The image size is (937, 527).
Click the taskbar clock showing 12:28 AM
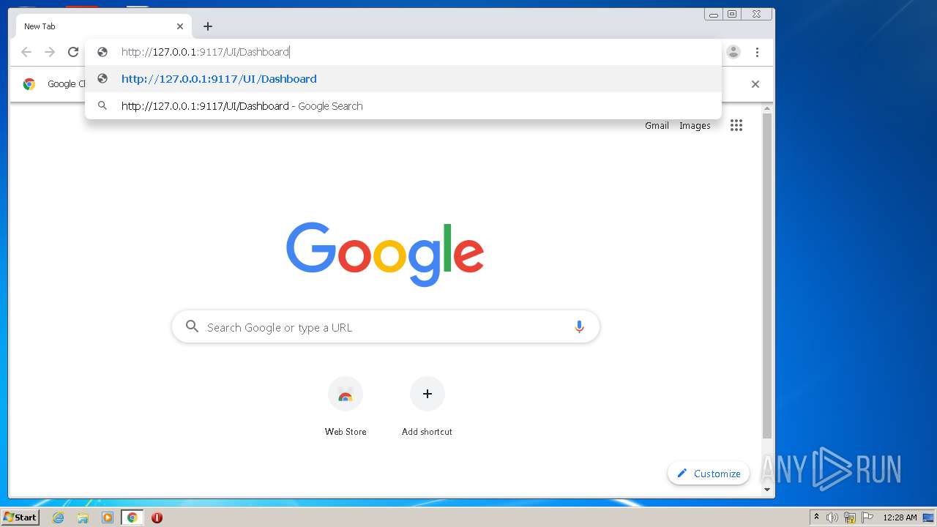click(900, 517)
